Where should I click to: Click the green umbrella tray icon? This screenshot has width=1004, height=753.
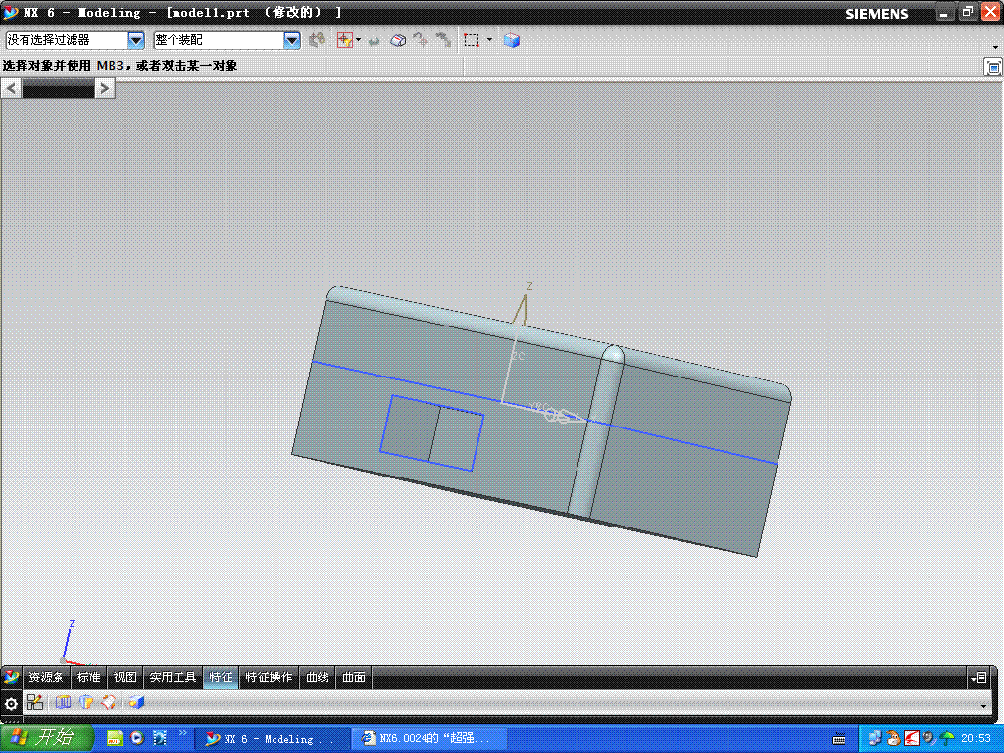tap(947, 739)
